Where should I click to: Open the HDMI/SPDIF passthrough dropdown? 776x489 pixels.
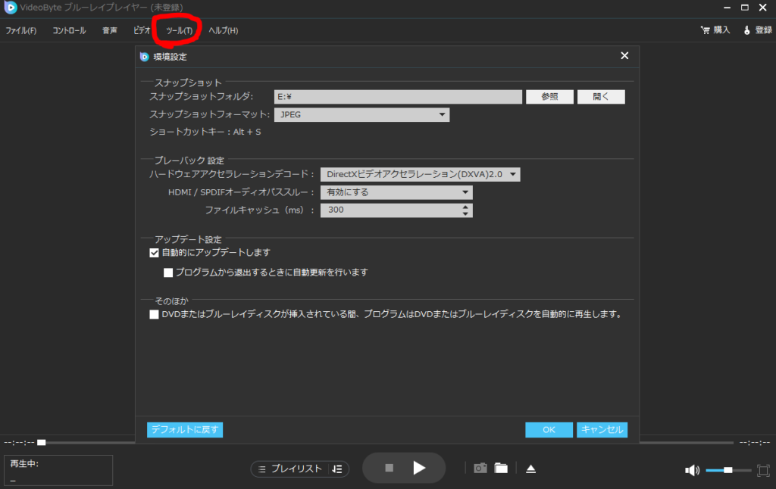pyautogui.click(x=465, y=192)
